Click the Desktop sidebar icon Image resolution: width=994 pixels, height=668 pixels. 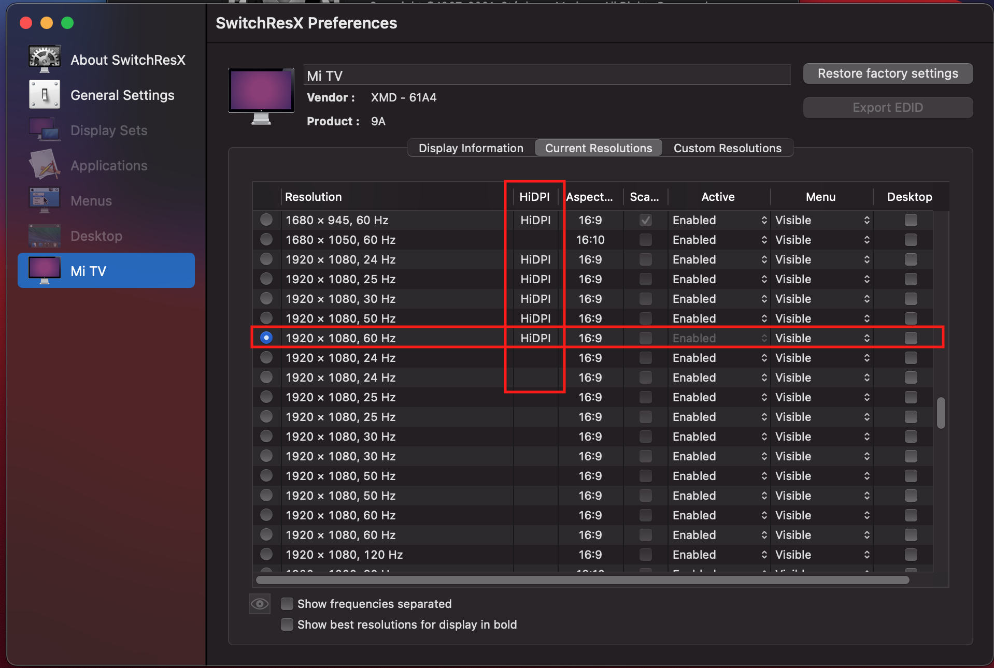coord(44,236)
